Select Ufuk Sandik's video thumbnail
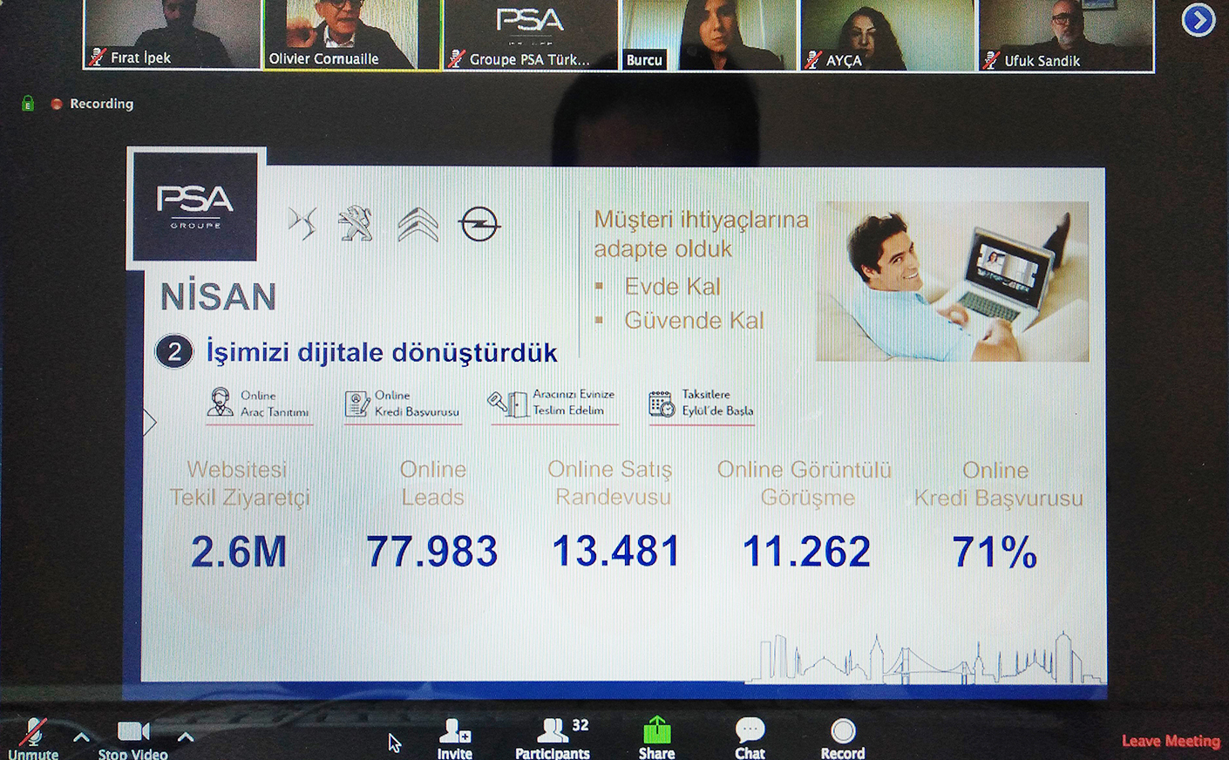 pyautogui.click(x=1065, y=33)
